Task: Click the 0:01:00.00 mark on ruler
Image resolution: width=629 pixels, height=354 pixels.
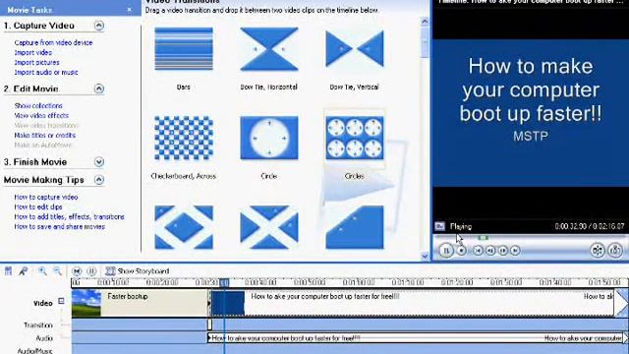Action: click(358, 282)
